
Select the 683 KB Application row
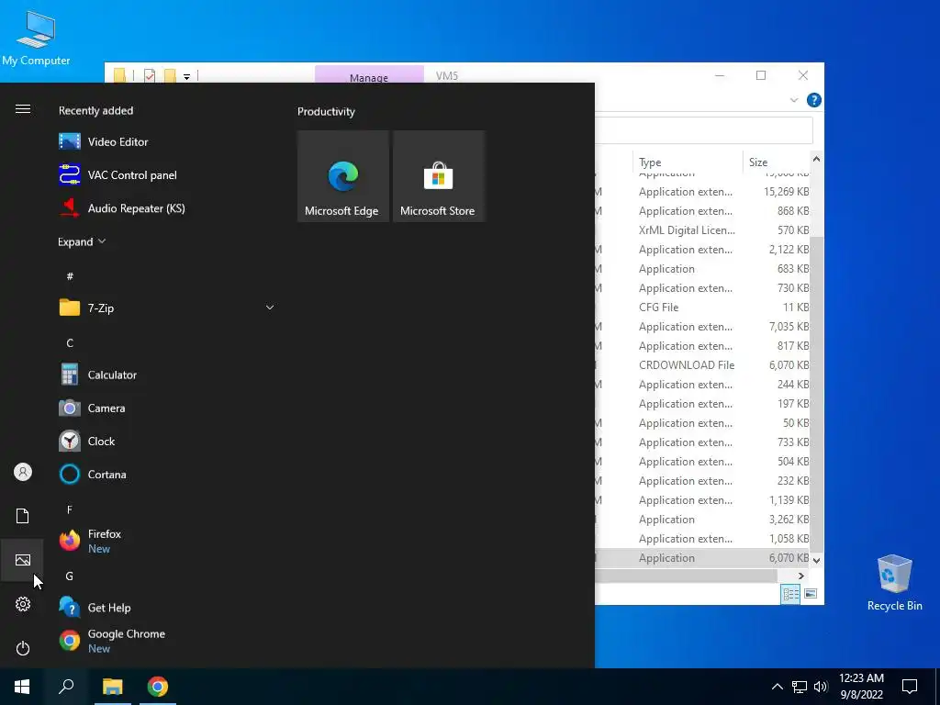tap(702, 269)
